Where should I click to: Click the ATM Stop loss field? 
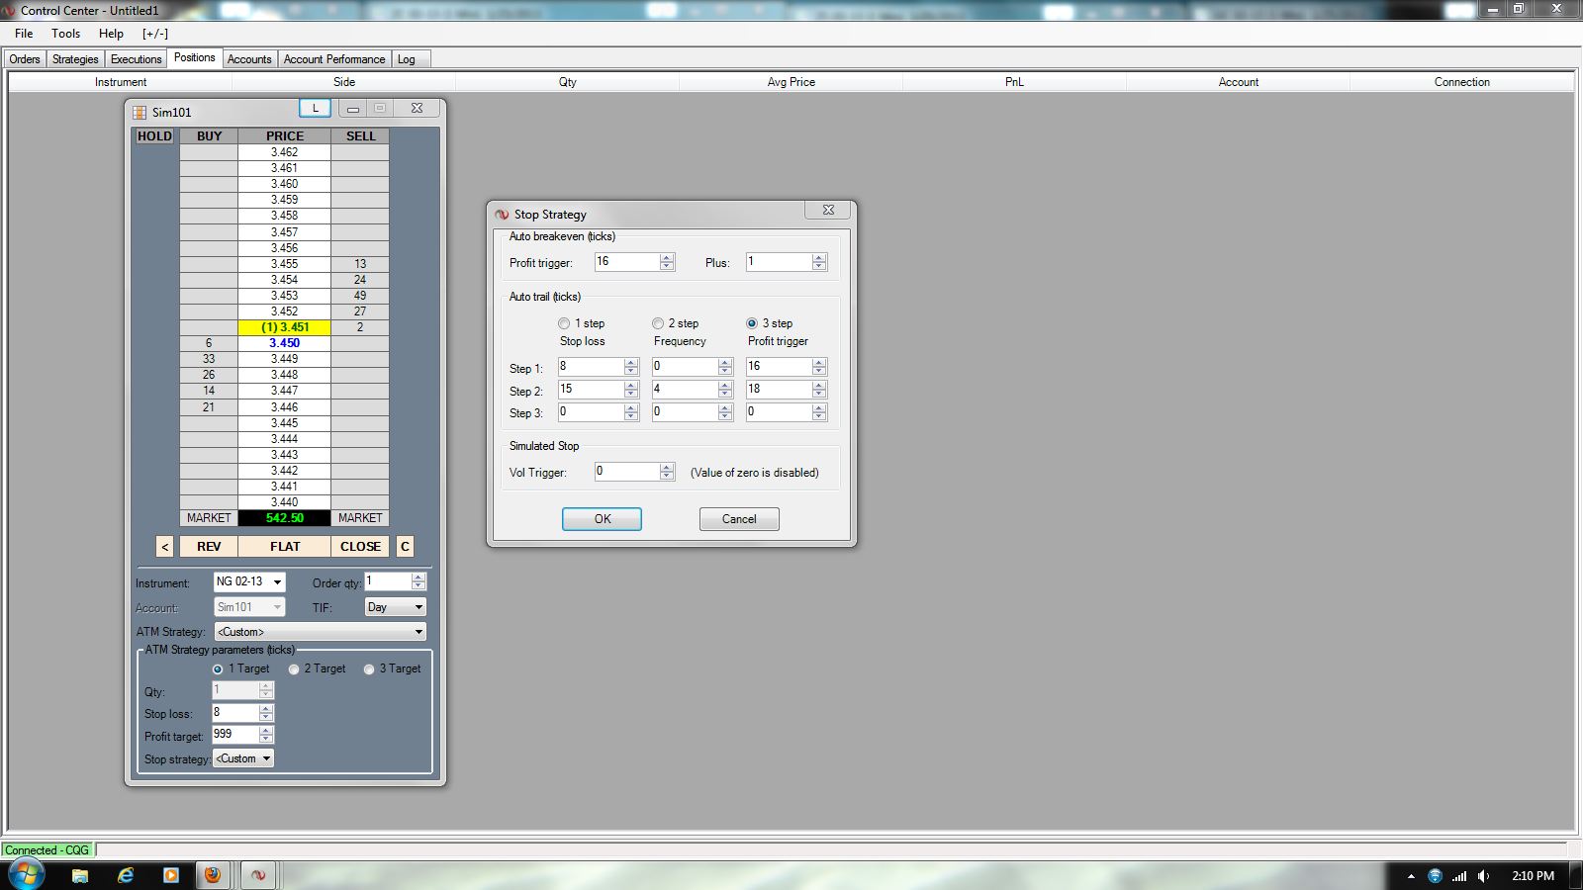[235, 712]
